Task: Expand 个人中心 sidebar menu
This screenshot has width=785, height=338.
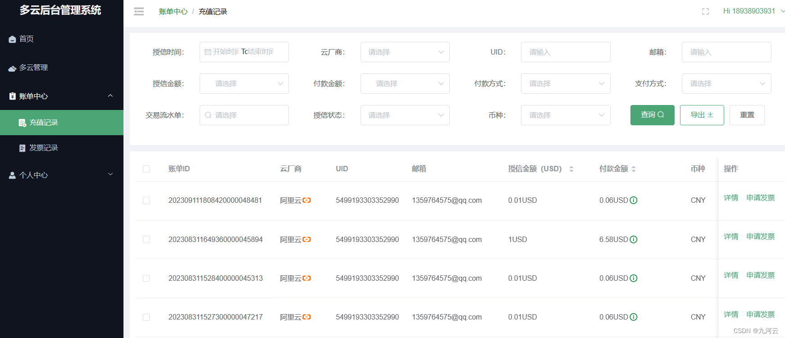Action: click(x=62, y=175)
